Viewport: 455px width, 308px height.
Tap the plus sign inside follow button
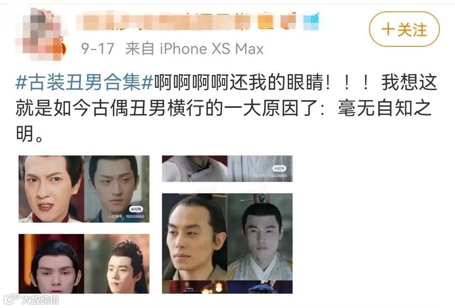pyautogui.click(x=388, y=29)
